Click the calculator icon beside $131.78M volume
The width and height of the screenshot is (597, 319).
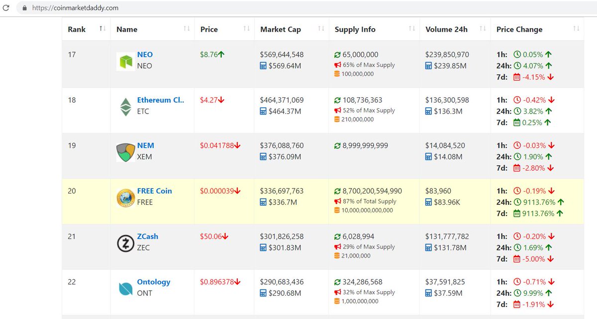coord(428,248)
